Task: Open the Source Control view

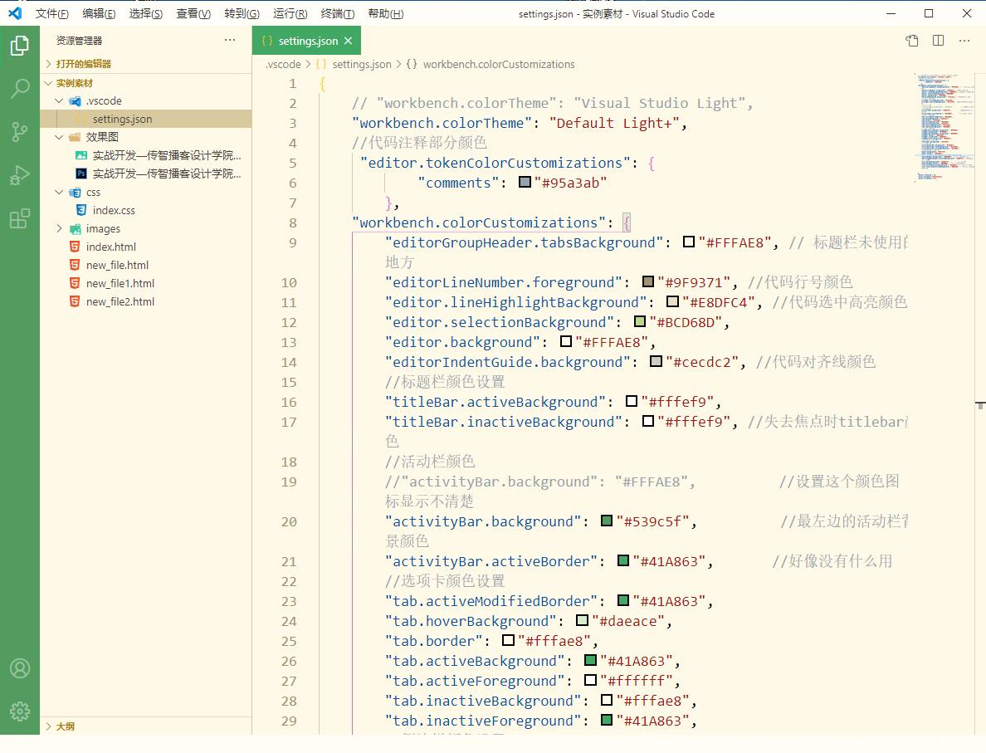Action: [19, 131]
